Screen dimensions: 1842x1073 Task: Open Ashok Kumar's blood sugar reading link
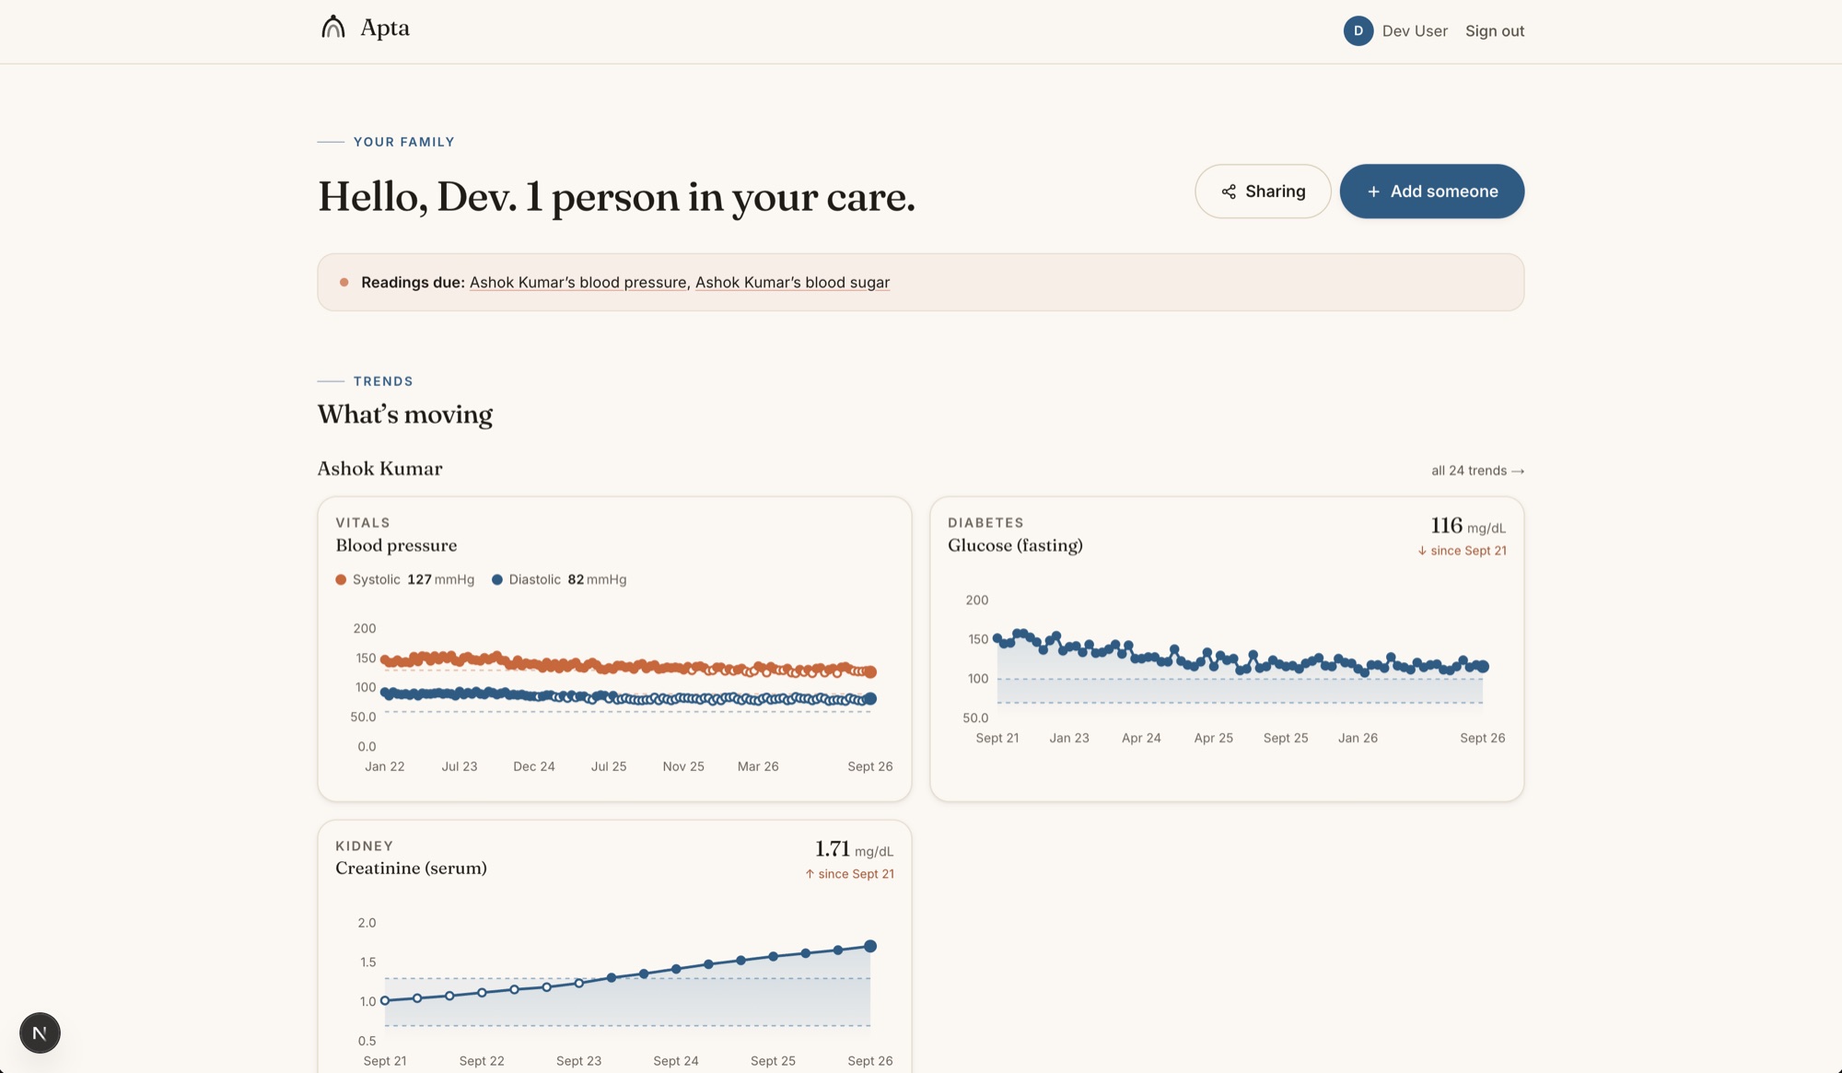792,282
